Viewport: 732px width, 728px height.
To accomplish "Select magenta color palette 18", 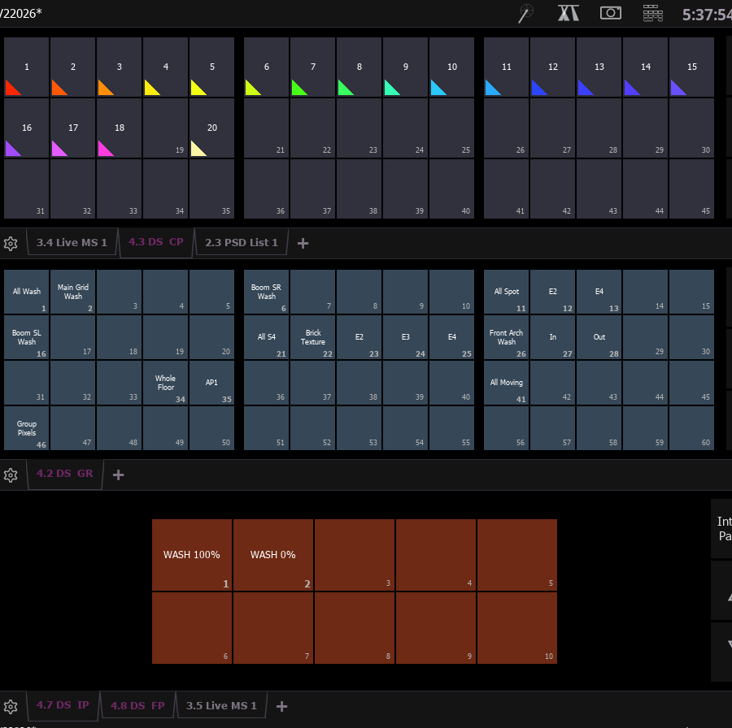I will click(x=119, y=128).
